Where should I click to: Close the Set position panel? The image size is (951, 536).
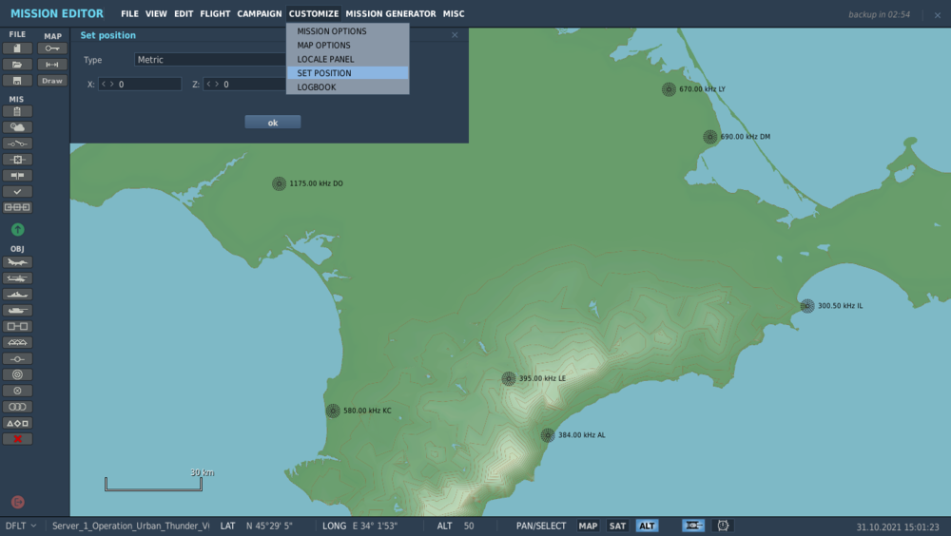(455, 34)
